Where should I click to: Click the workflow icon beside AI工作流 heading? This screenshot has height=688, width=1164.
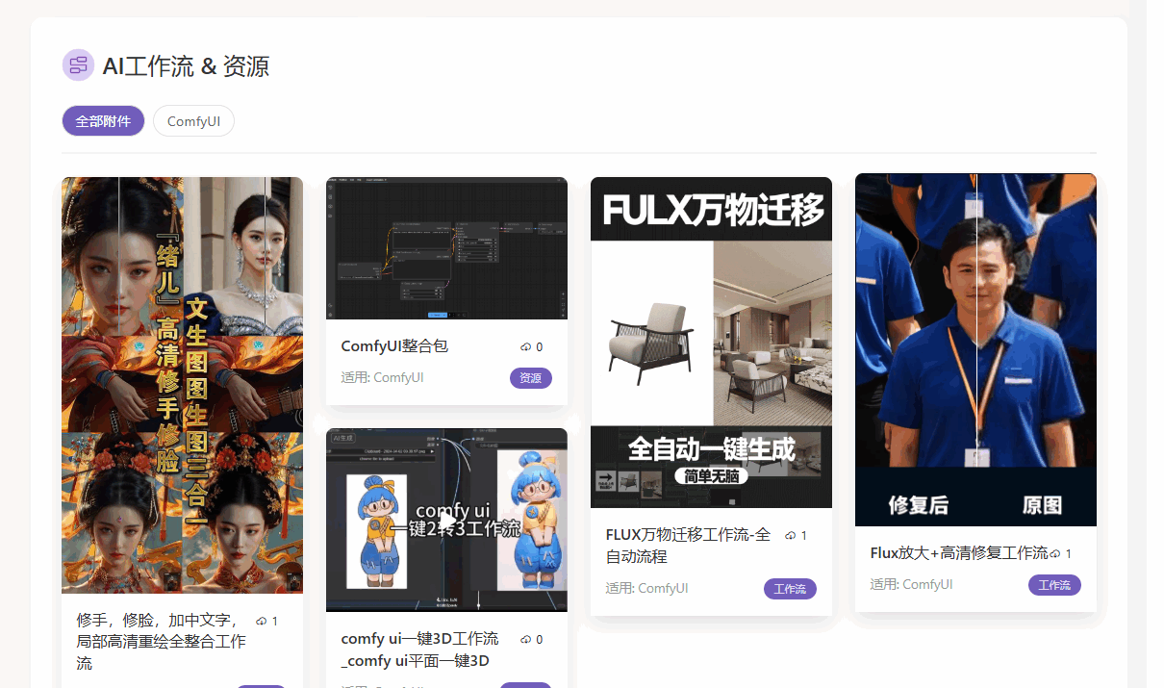[78, 64]
